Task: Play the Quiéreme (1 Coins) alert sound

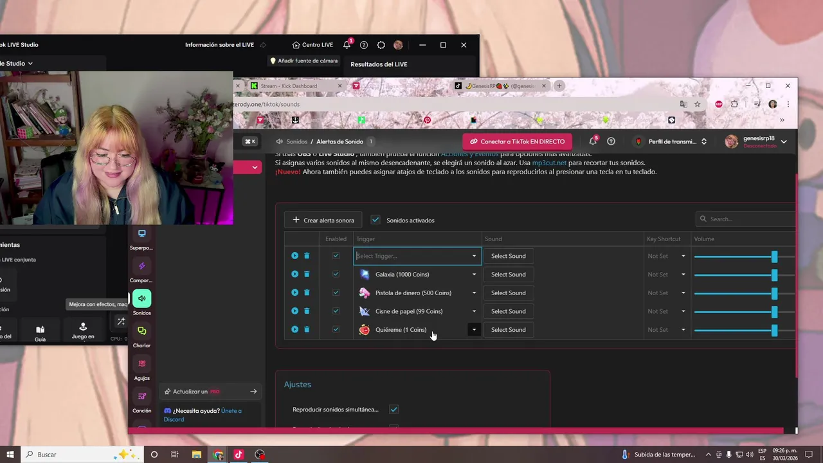Action: 294,329
